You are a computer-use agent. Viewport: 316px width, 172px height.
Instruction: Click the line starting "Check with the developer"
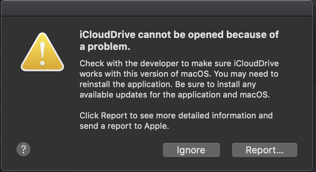179,64
